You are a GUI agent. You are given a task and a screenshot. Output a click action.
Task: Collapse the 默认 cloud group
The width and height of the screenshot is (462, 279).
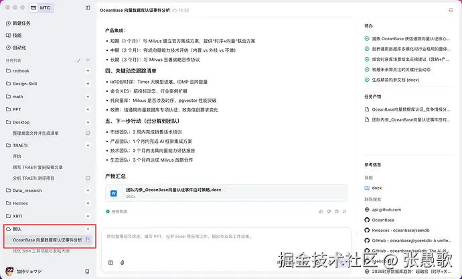[13, 229]
